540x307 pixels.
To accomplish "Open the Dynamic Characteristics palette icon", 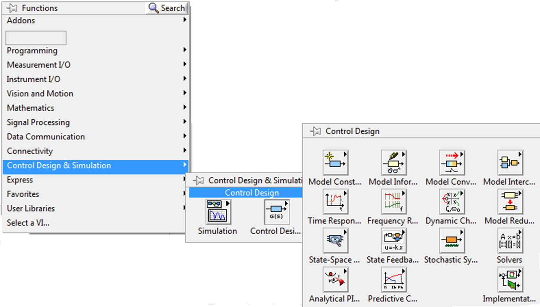I will pos(452,201).
